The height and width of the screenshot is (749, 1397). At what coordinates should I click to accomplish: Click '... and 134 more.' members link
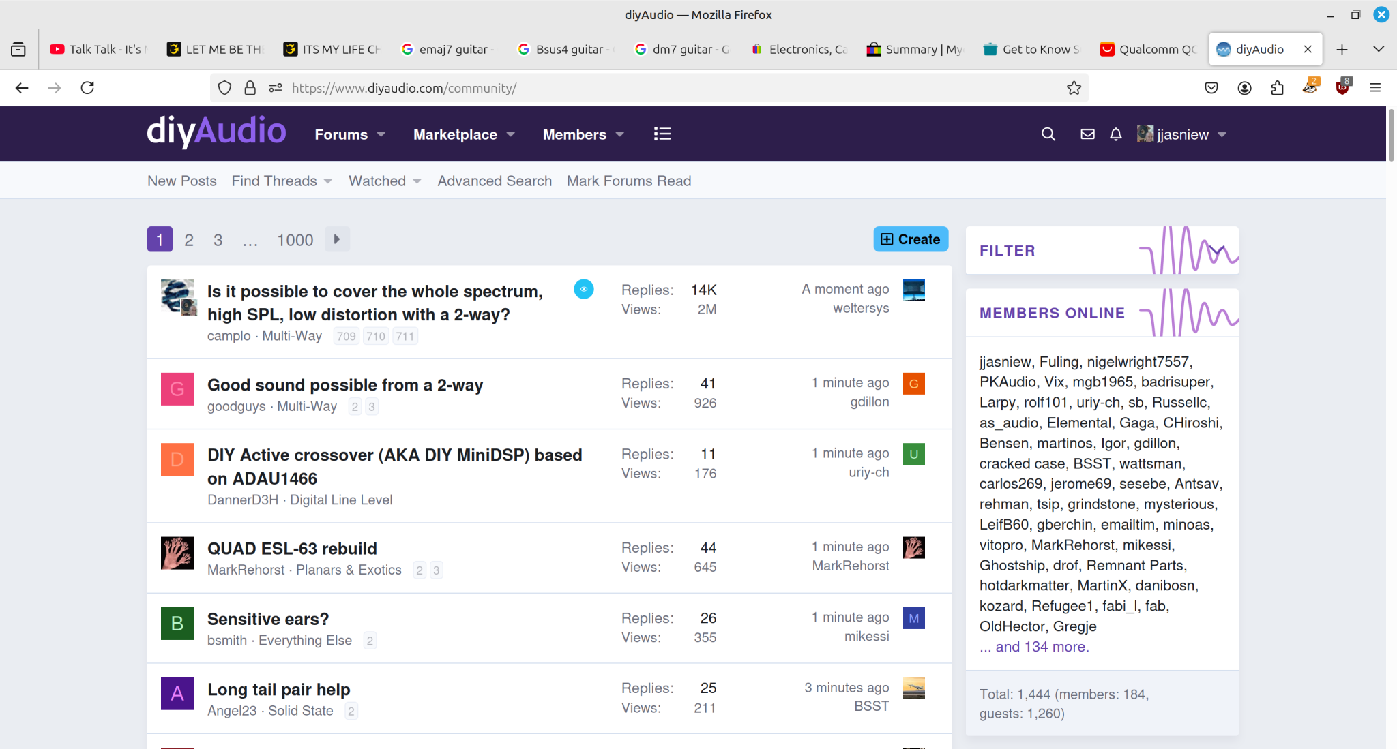1034,647
